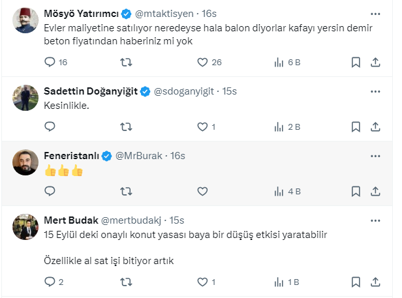Viewport: 402px width, 298px height.
Task: Bookmark Mert Budak's tweet
Action: (x=356, y=282)
